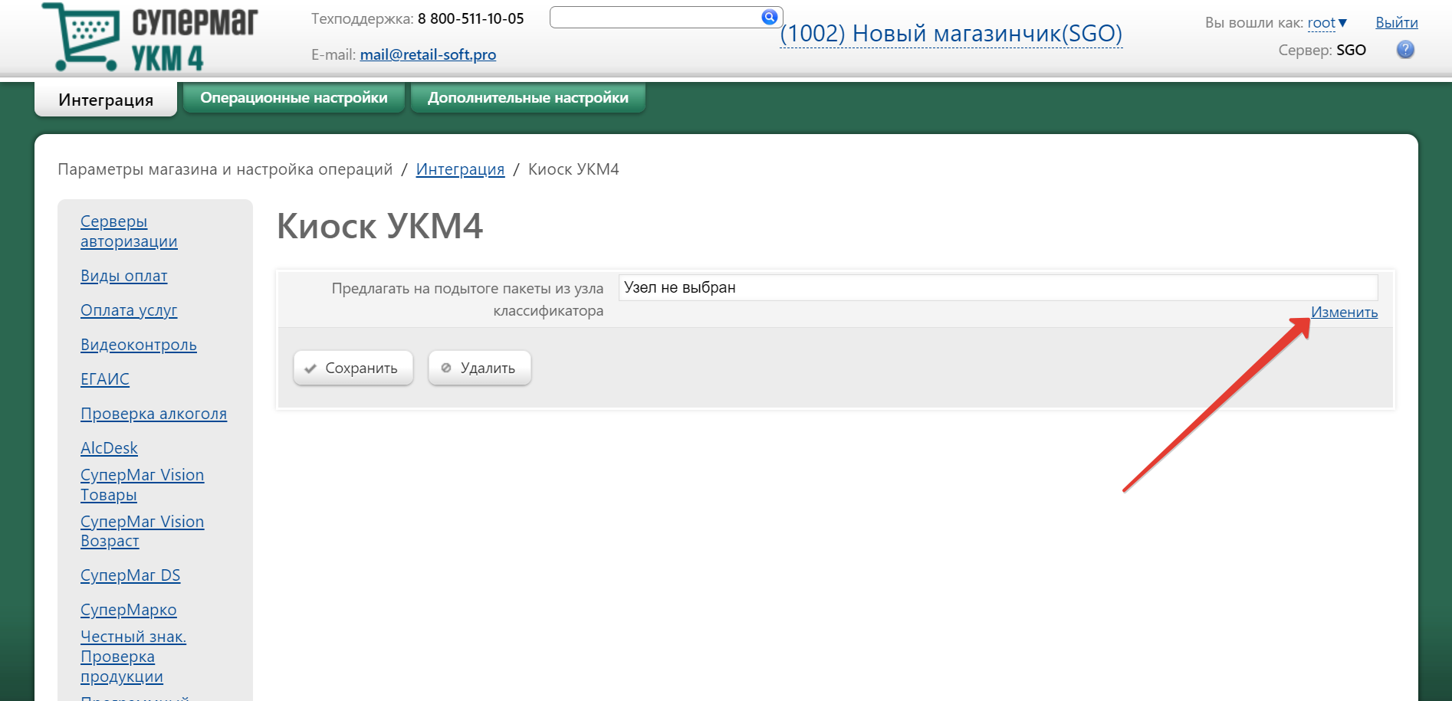The height and width of the screenshot is (701, 1452).
Task: Open Проверка алкоголя in the sidebar
Action: point(153,414)
